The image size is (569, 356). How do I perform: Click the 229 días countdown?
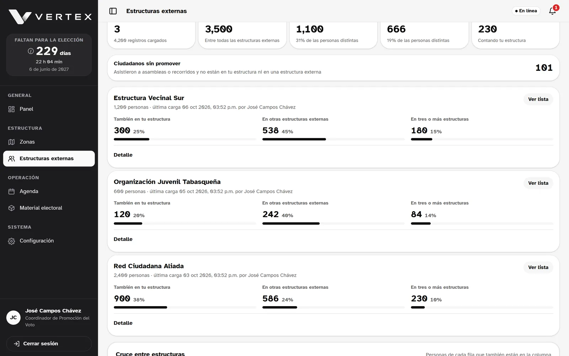(53, 51)
